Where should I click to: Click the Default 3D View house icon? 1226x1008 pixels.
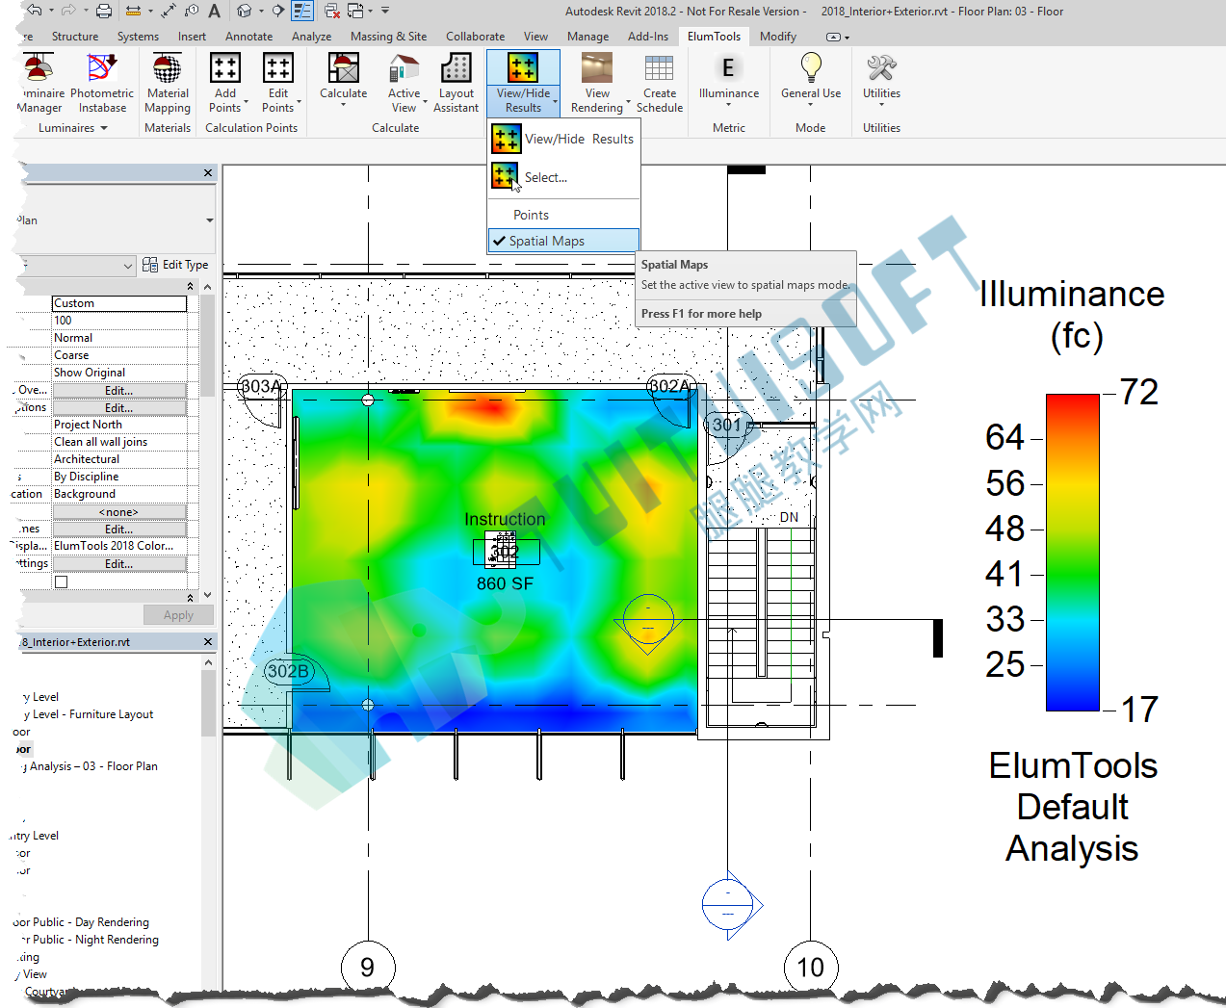pos(245,11)
